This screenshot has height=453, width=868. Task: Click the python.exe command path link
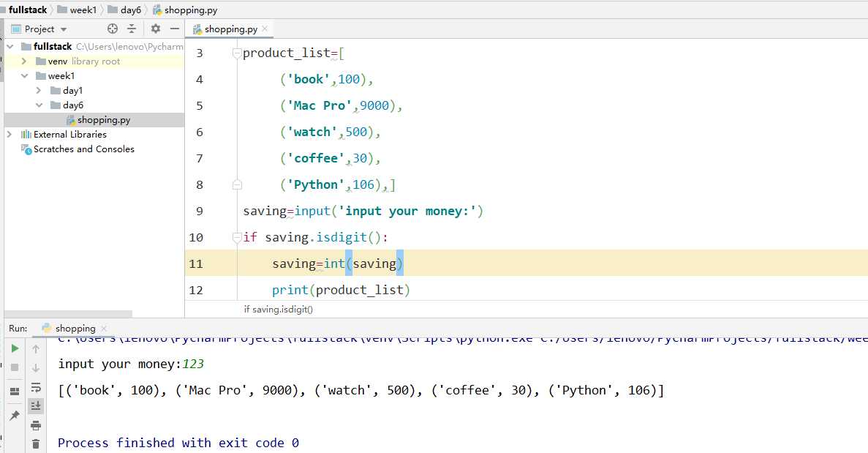click(463, 338)
